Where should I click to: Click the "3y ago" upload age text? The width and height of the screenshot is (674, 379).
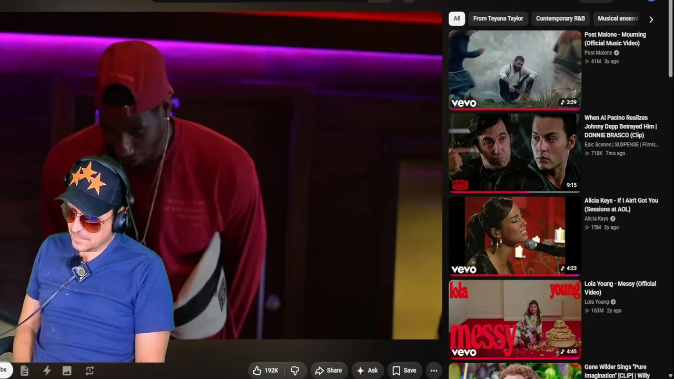(611, 62)
